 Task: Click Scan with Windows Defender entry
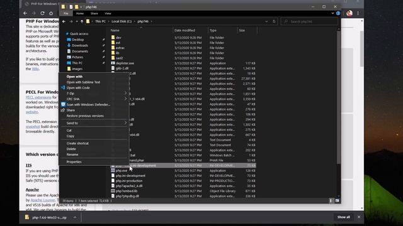click(88, 105)
